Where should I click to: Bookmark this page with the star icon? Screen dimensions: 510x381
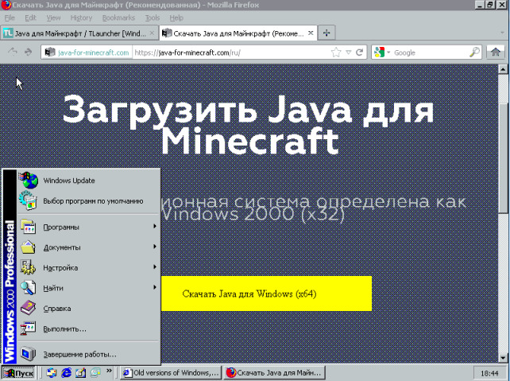[336, 52]
